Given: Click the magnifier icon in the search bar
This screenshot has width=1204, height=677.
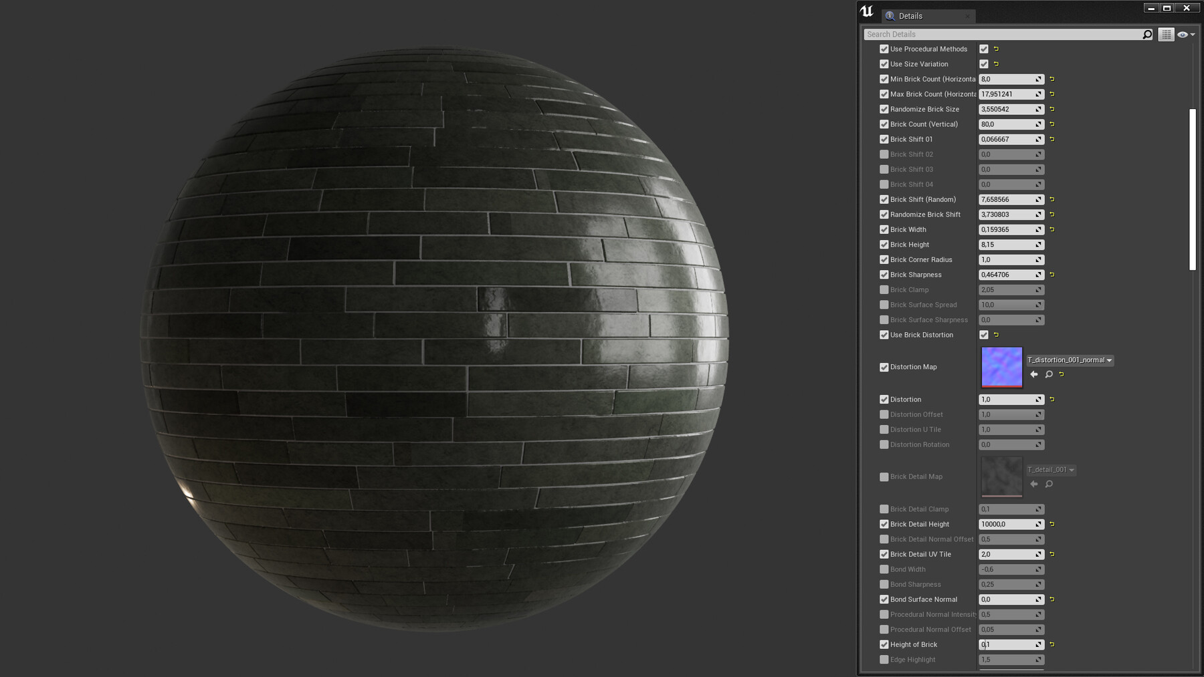Looking at the screenshot, I should pos(1147,34).
